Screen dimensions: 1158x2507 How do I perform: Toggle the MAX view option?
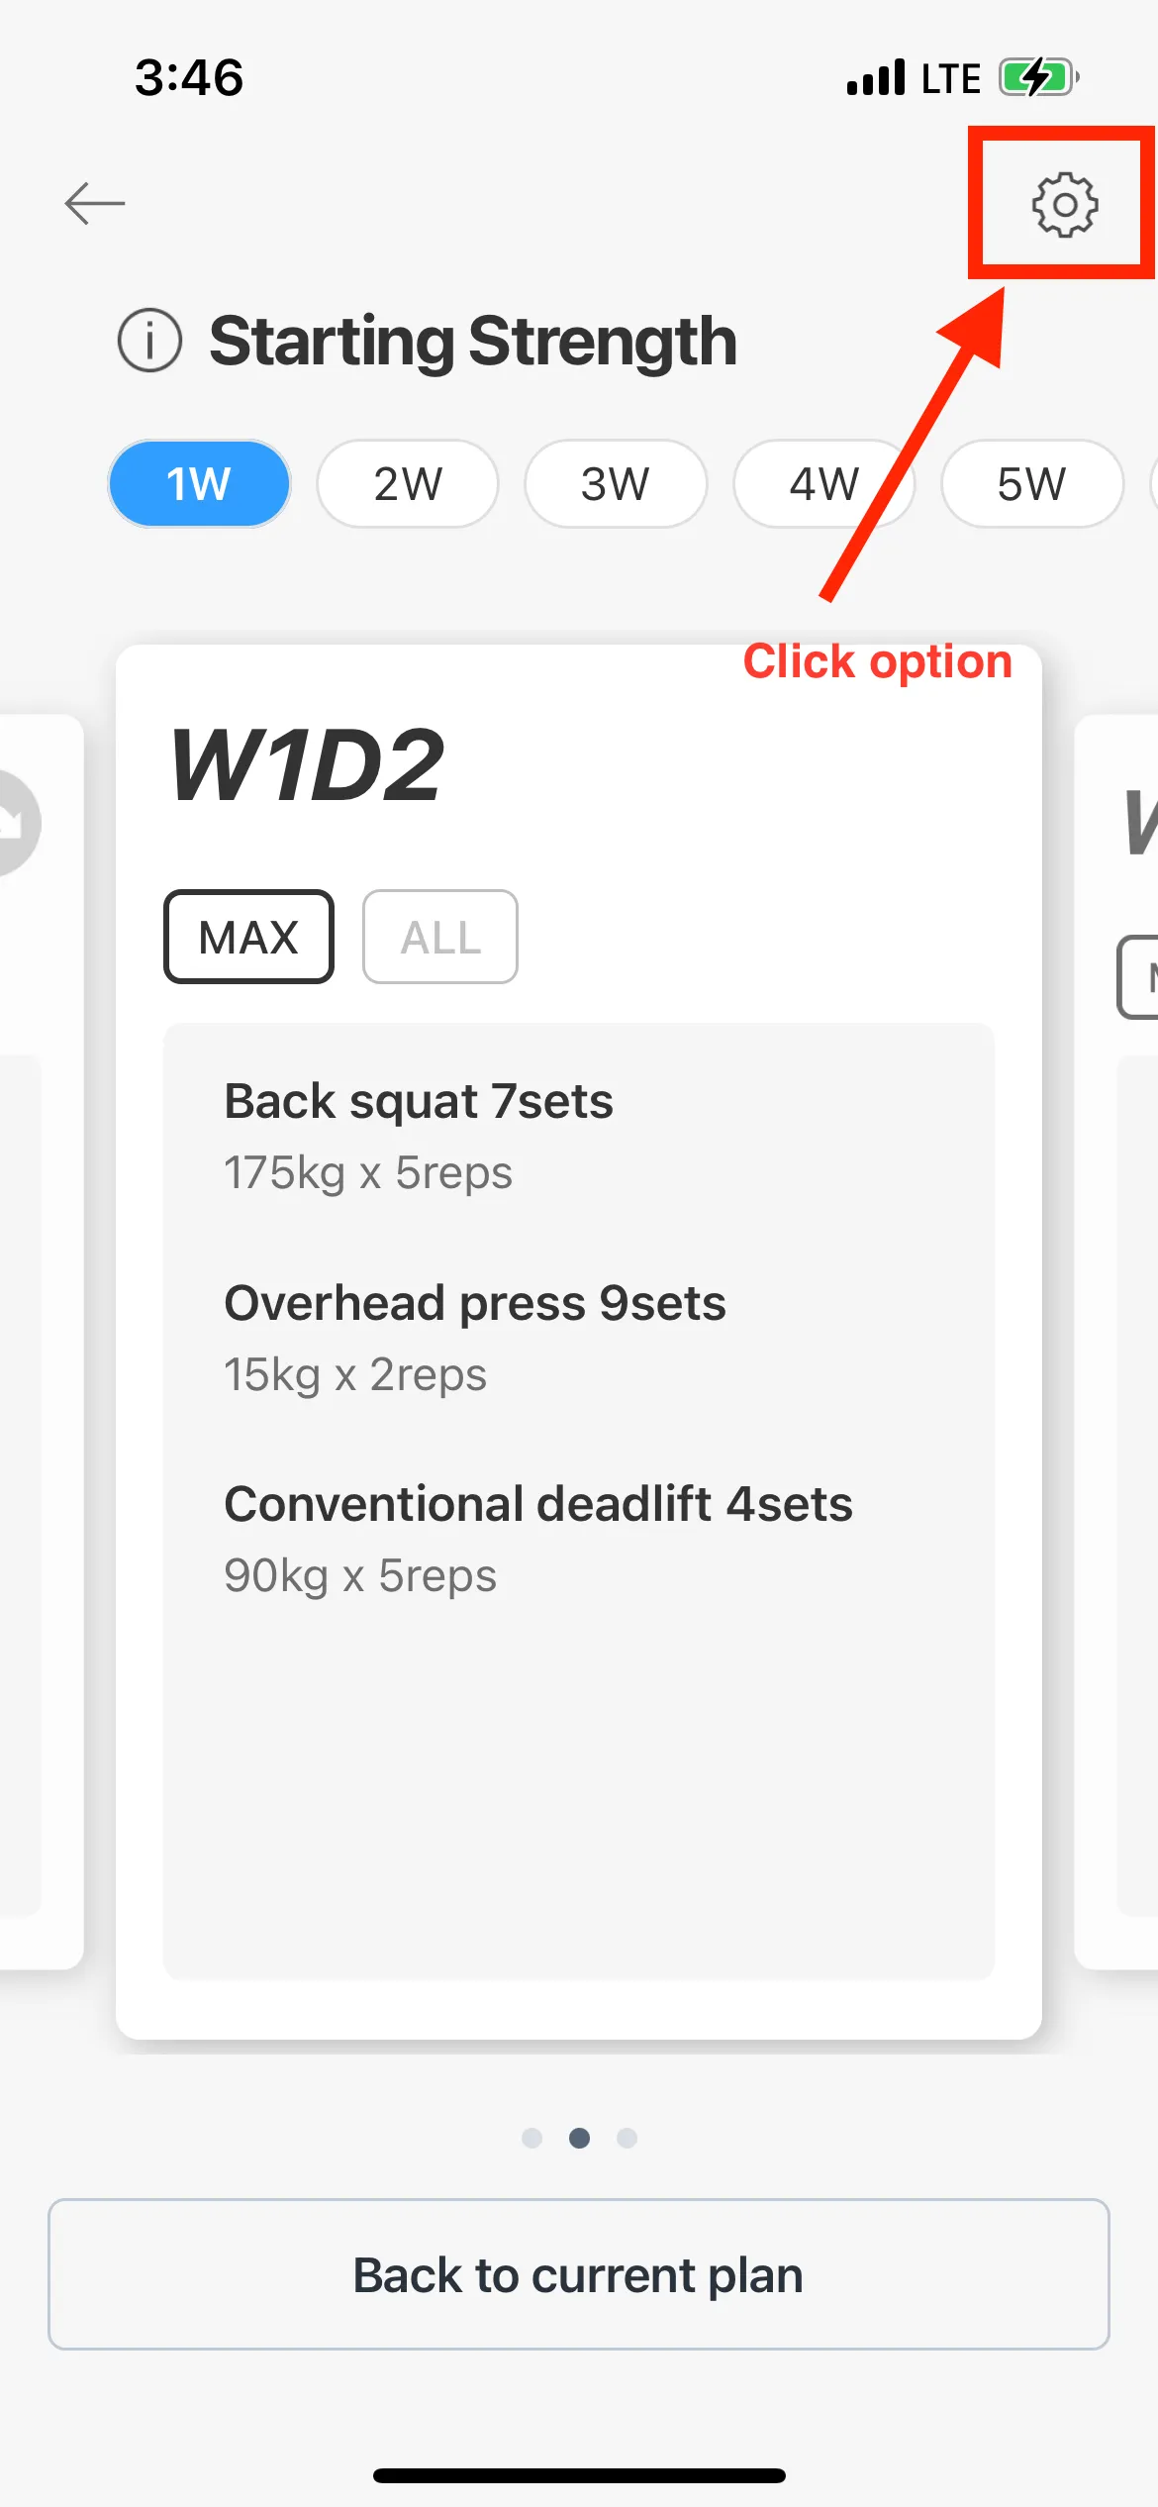(248, 937)
